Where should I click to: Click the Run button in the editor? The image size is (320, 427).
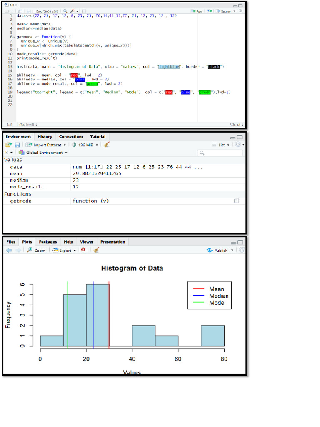[x=196, y=11]
